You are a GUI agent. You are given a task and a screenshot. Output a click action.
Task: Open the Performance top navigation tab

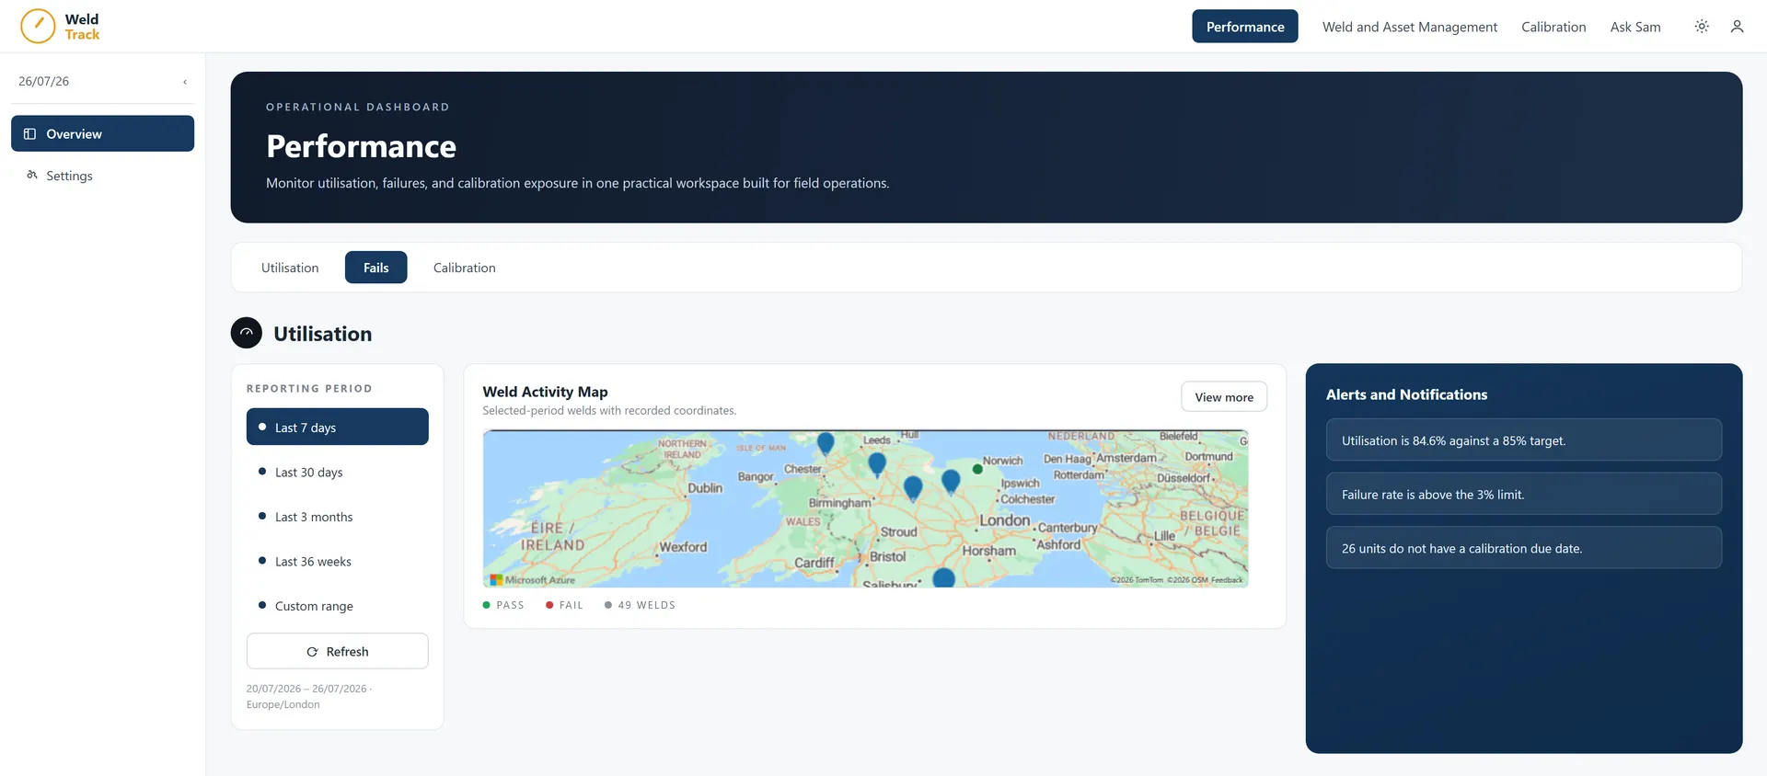1244,27
